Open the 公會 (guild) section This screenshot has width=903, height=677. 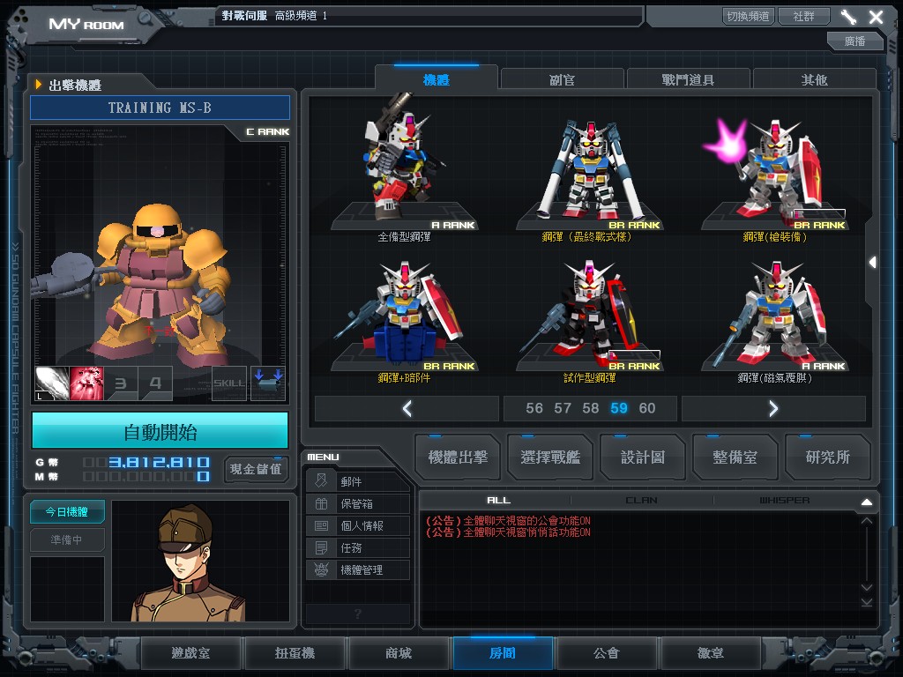coord(607,653)
